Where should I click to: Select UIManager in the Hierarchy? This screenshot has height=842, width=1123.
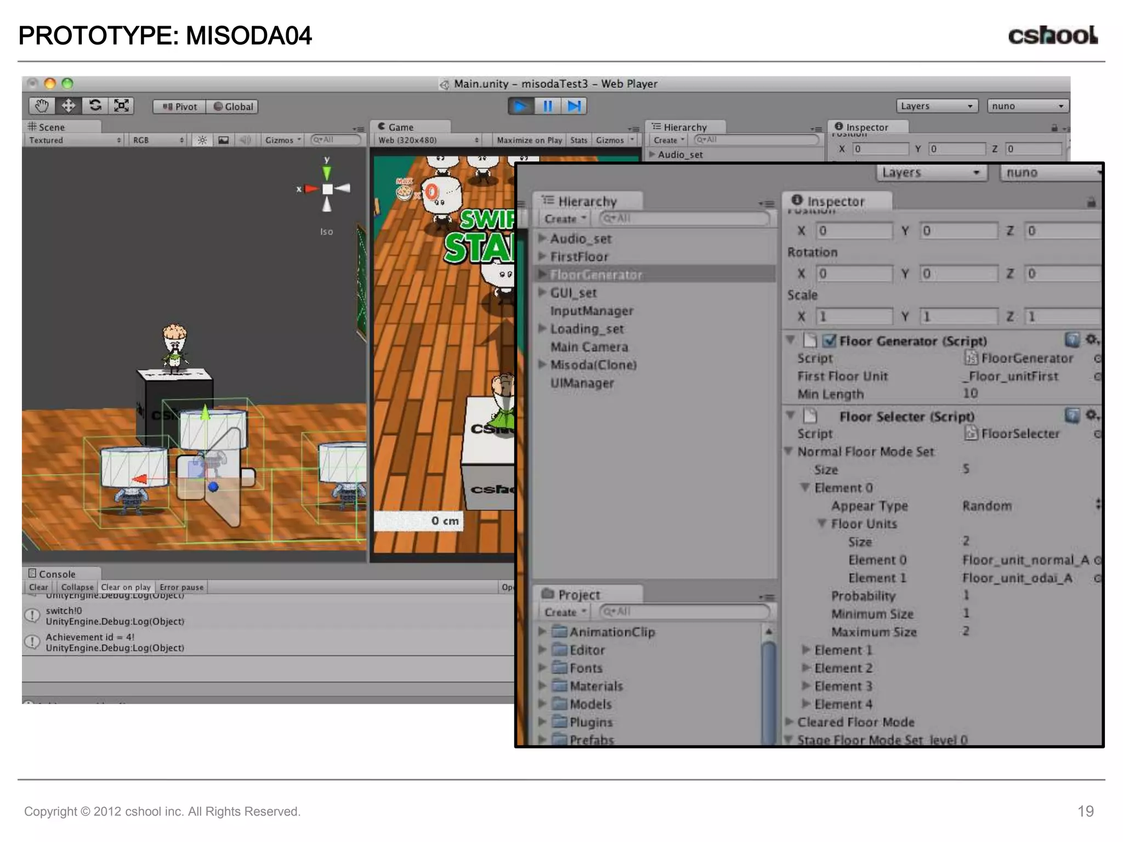(x=582, y=383)
